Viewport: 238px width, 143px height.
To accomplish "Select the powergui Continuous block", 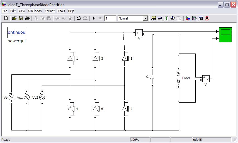I will [16, 33].
